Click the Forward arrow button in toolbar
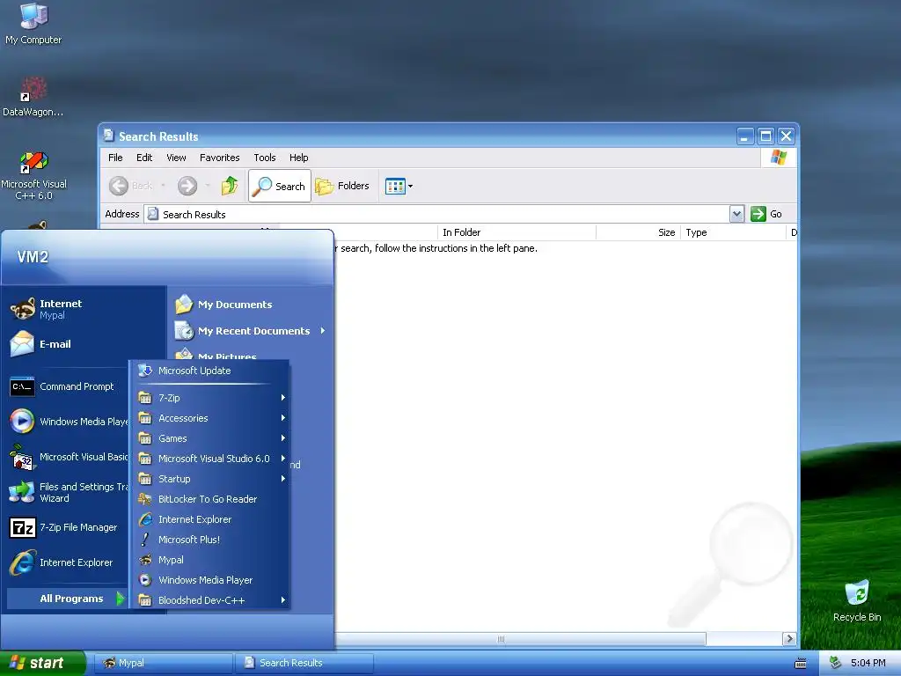This screenshot has height=676, width=901. click(x=187, y=186)
